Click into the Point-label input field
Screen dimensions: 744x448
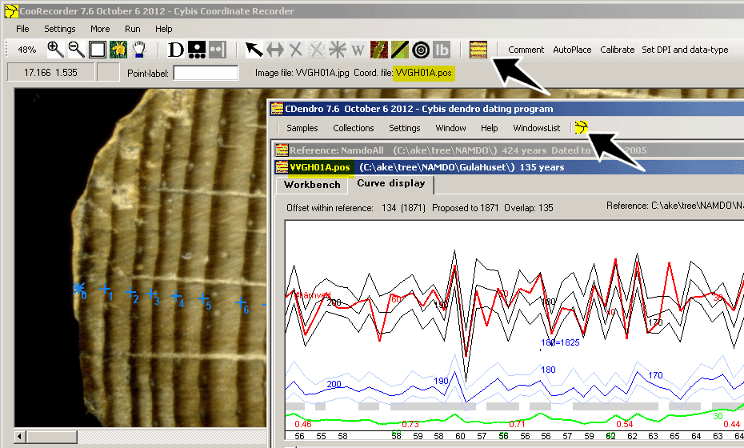[x=206, y=73]
